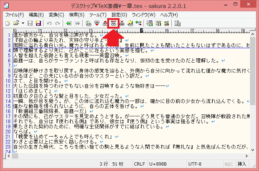Click line number 20 in the gutter

pos(8,132)
